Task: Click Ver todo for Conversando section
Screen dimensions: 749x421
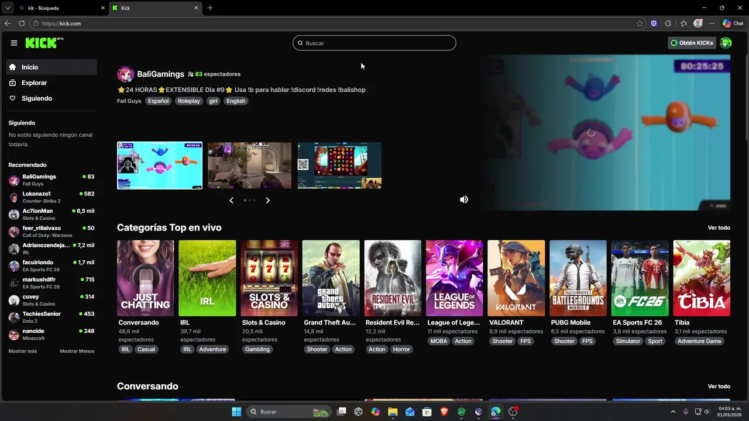Action: pos(719,387)
